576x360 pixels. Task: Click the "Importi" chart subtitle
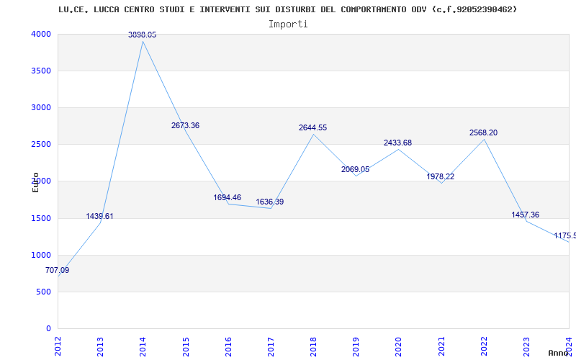pos(288,24)
